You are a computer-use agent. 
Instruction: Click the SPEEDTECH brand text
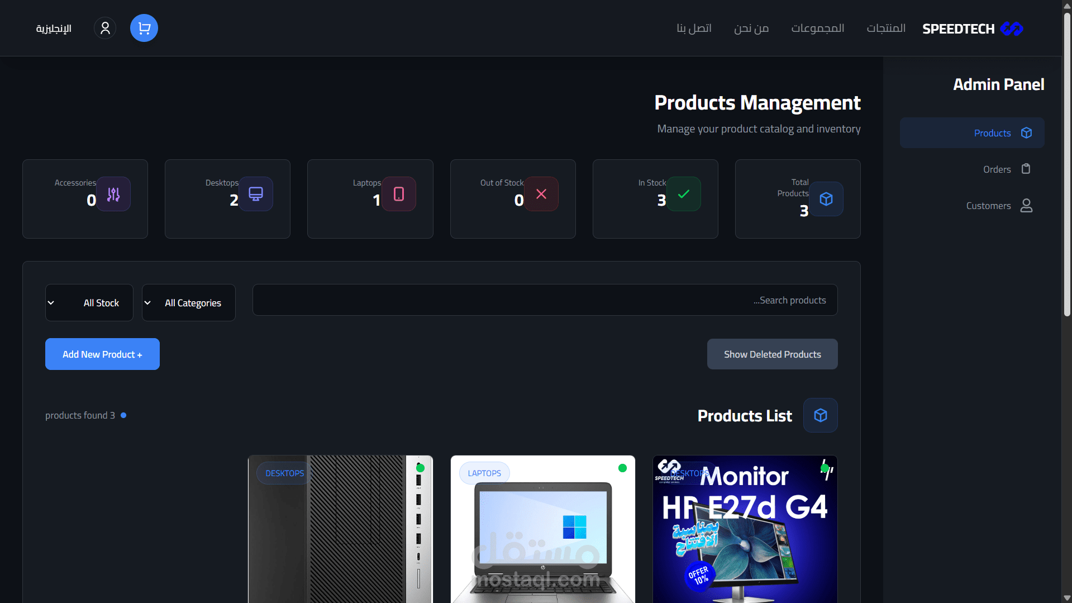(959, 29)
